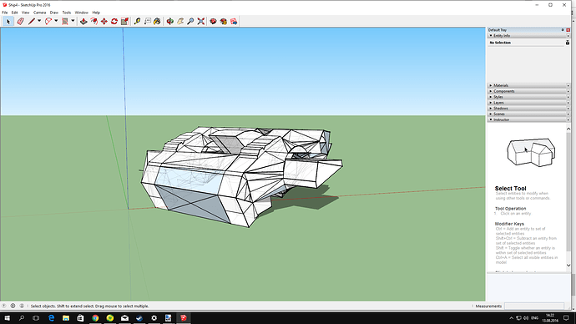Click the Measurements input box
This screenshot has width=576, height=324.
point(534,306)
